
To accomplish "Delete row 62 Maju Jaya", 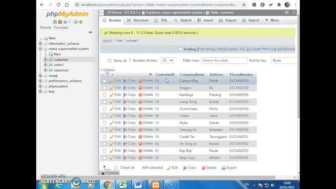I will 146,157.
